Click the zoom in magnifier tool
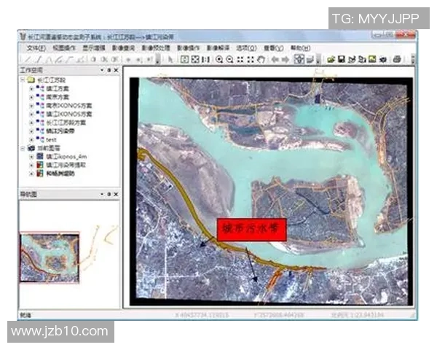This screenshot has height=350, width=437. pos(219,59)
